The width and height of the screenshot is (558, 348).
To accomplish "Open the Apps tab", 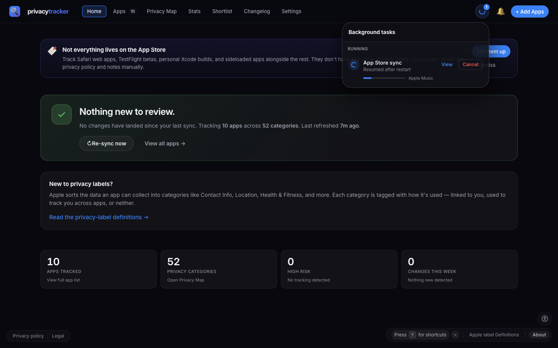I will (124, 11).
